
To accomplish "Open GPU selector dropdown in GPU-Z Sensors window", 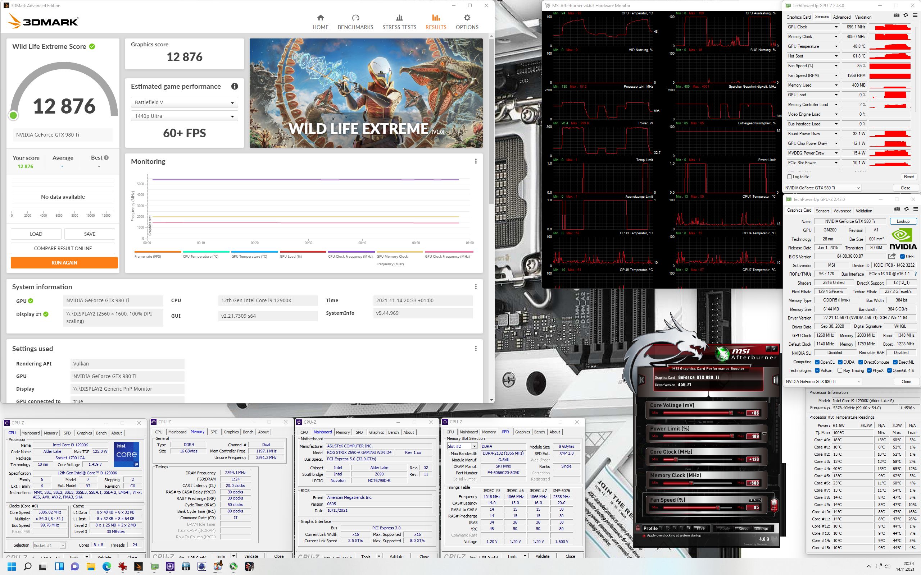I will [823, 188].
